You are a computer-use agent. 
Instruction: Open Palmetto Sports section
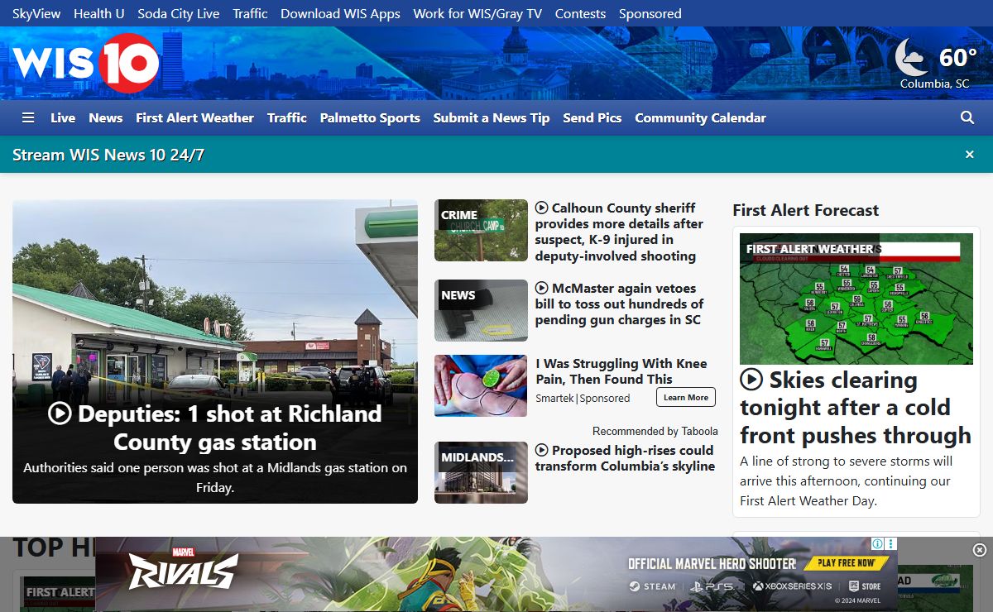(x=370, y=117)
